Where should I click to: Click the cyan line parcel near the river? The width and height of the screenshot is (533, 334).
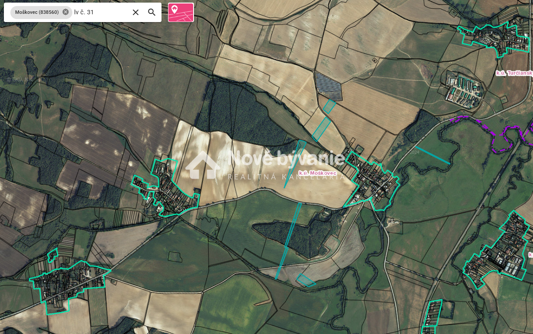432,155
